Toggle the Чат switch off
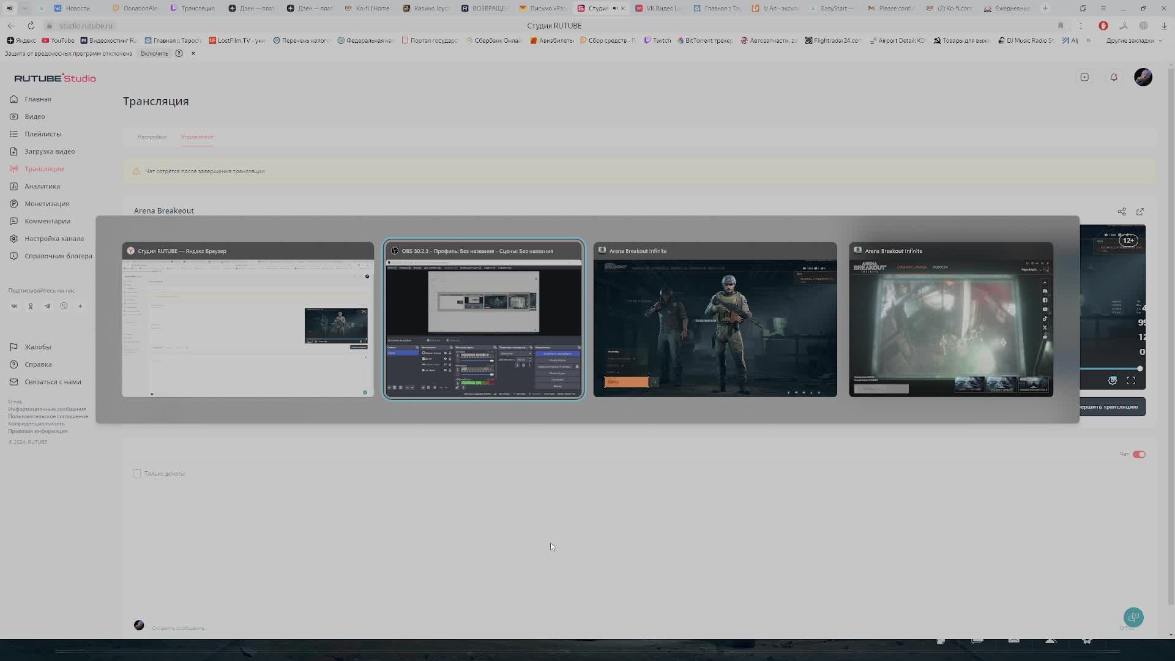1175x661 pixels. 1139,454
